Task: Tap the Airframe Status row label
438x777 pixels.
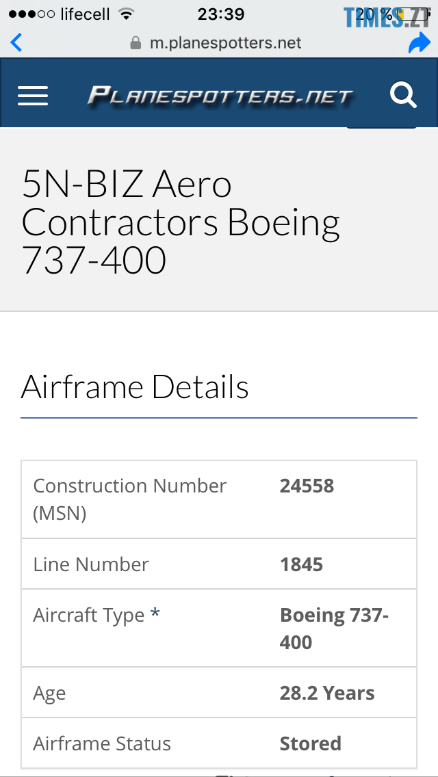Action: point(102,743)
